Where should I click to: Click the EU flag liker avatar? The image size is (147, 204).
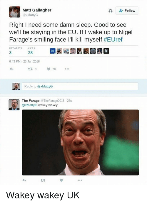coord(53,51)
